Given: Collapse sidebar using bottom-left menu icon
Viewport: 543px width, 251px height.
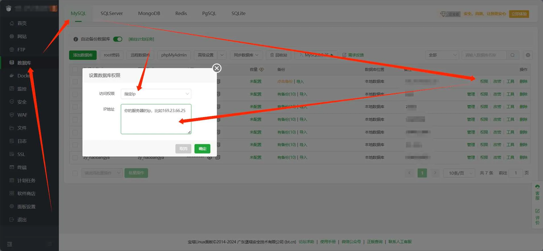Looking at the screenshot, I should pos(10,244).
